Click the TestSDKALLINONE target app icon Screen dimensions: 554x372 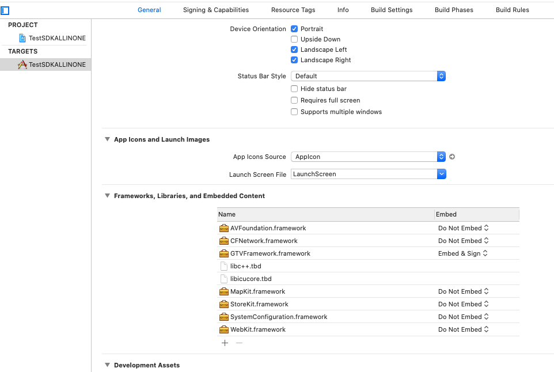[x=22, y=64]
